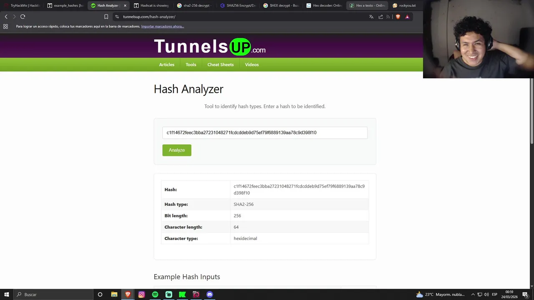
Task: Click the volume speaker icon
Action: pyautogui.click(x=486, y=295)
